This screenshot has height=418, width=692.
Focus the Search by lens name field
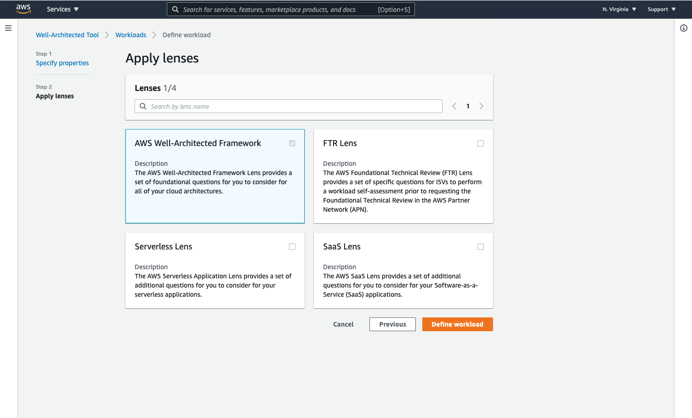point(289,106)
